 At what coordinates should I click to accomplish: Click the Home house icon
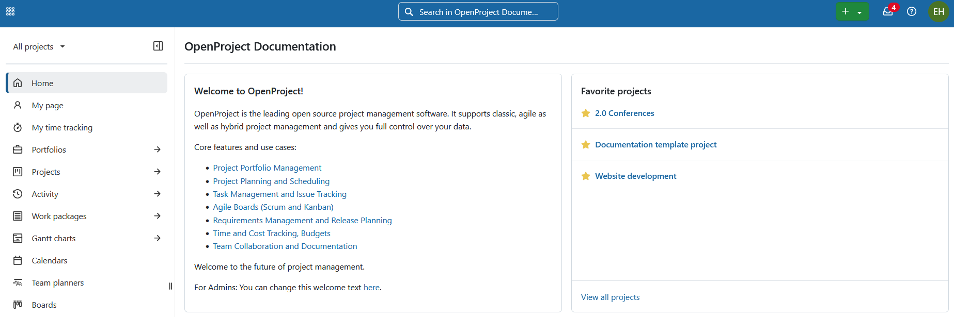click(x=18, y=83)
